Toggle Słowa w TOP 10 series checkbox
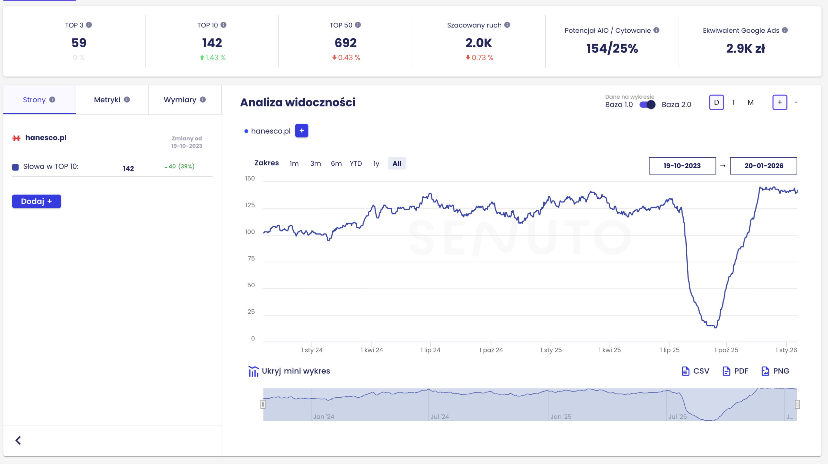The width and height of the screenshot is (828, 464). 16,167
